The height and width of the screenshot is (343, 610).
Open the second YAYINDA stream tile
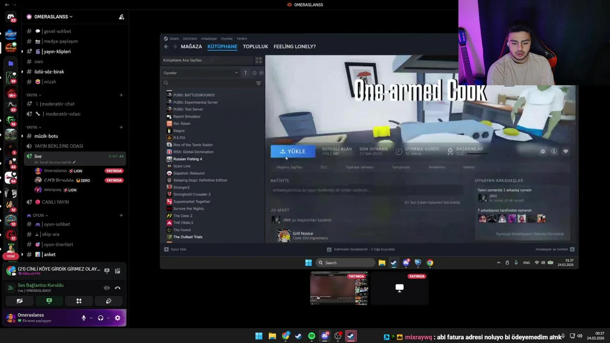399,288
